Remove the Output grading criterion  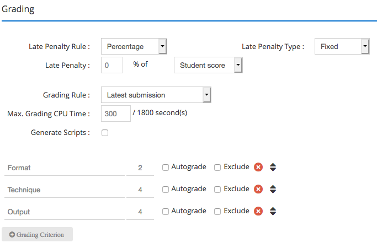point(258,211)
